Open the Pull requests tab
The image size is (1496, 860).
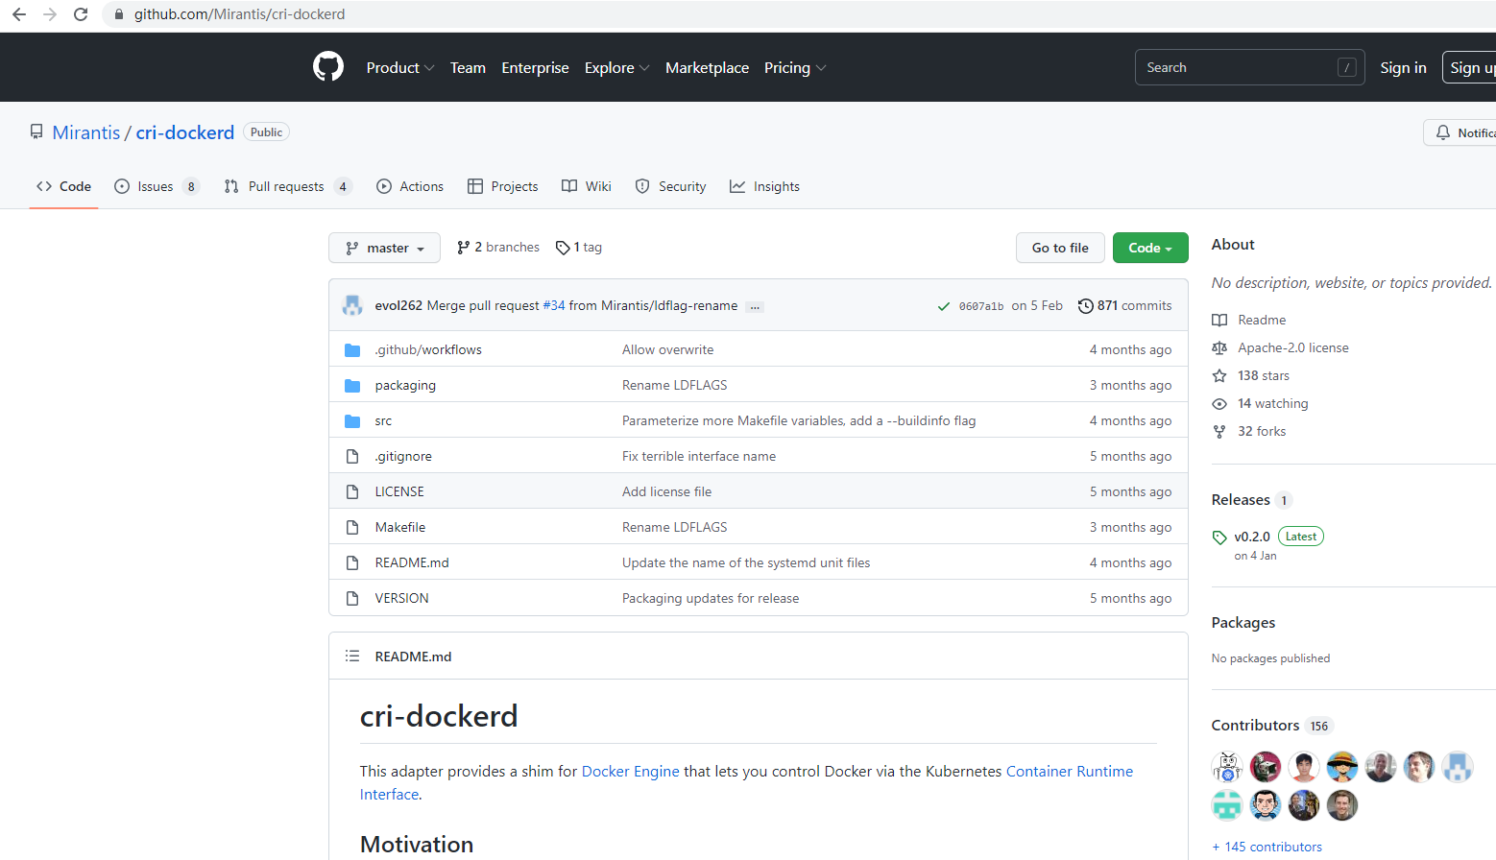[288, 186]
